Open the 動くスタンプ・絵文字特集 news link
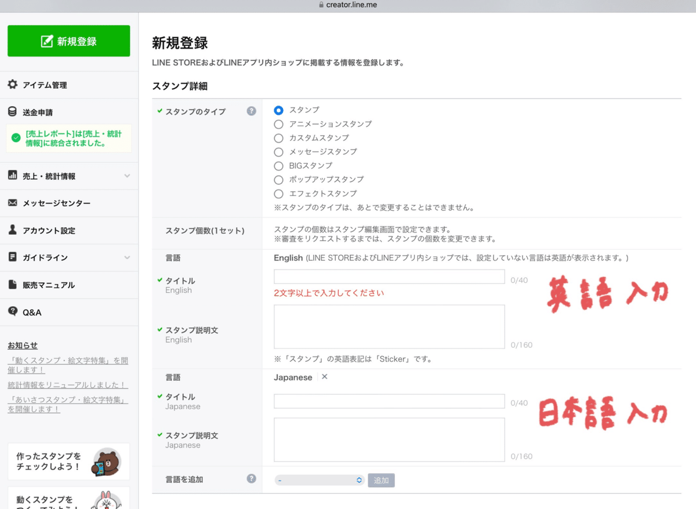Screen dimensions: 696x509 (x=68, y=365)
